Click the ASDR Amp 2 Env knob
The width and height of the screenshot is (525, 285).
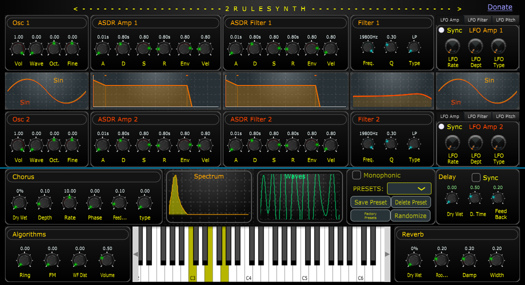[x=185, y=145]
